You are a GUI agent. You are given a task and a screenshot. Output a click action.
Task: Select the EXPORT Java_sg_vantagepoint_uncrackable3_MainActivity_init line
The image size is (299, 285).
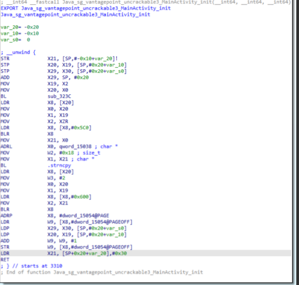86,8
